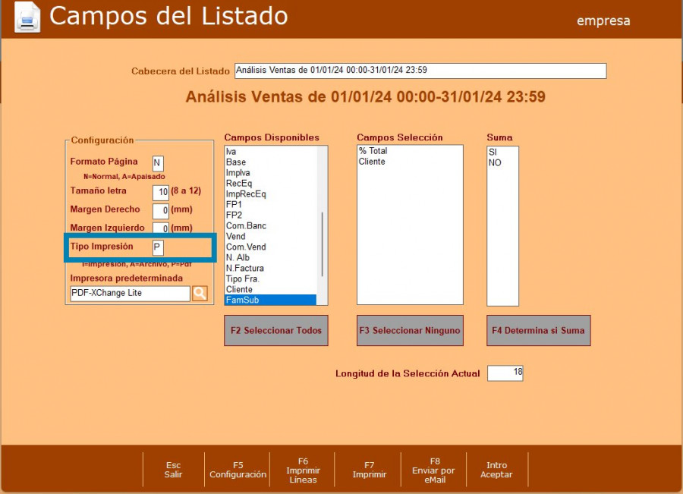Click the printer icon in title bar
This screenshot has height=494, width=683.
coord(27,17)
